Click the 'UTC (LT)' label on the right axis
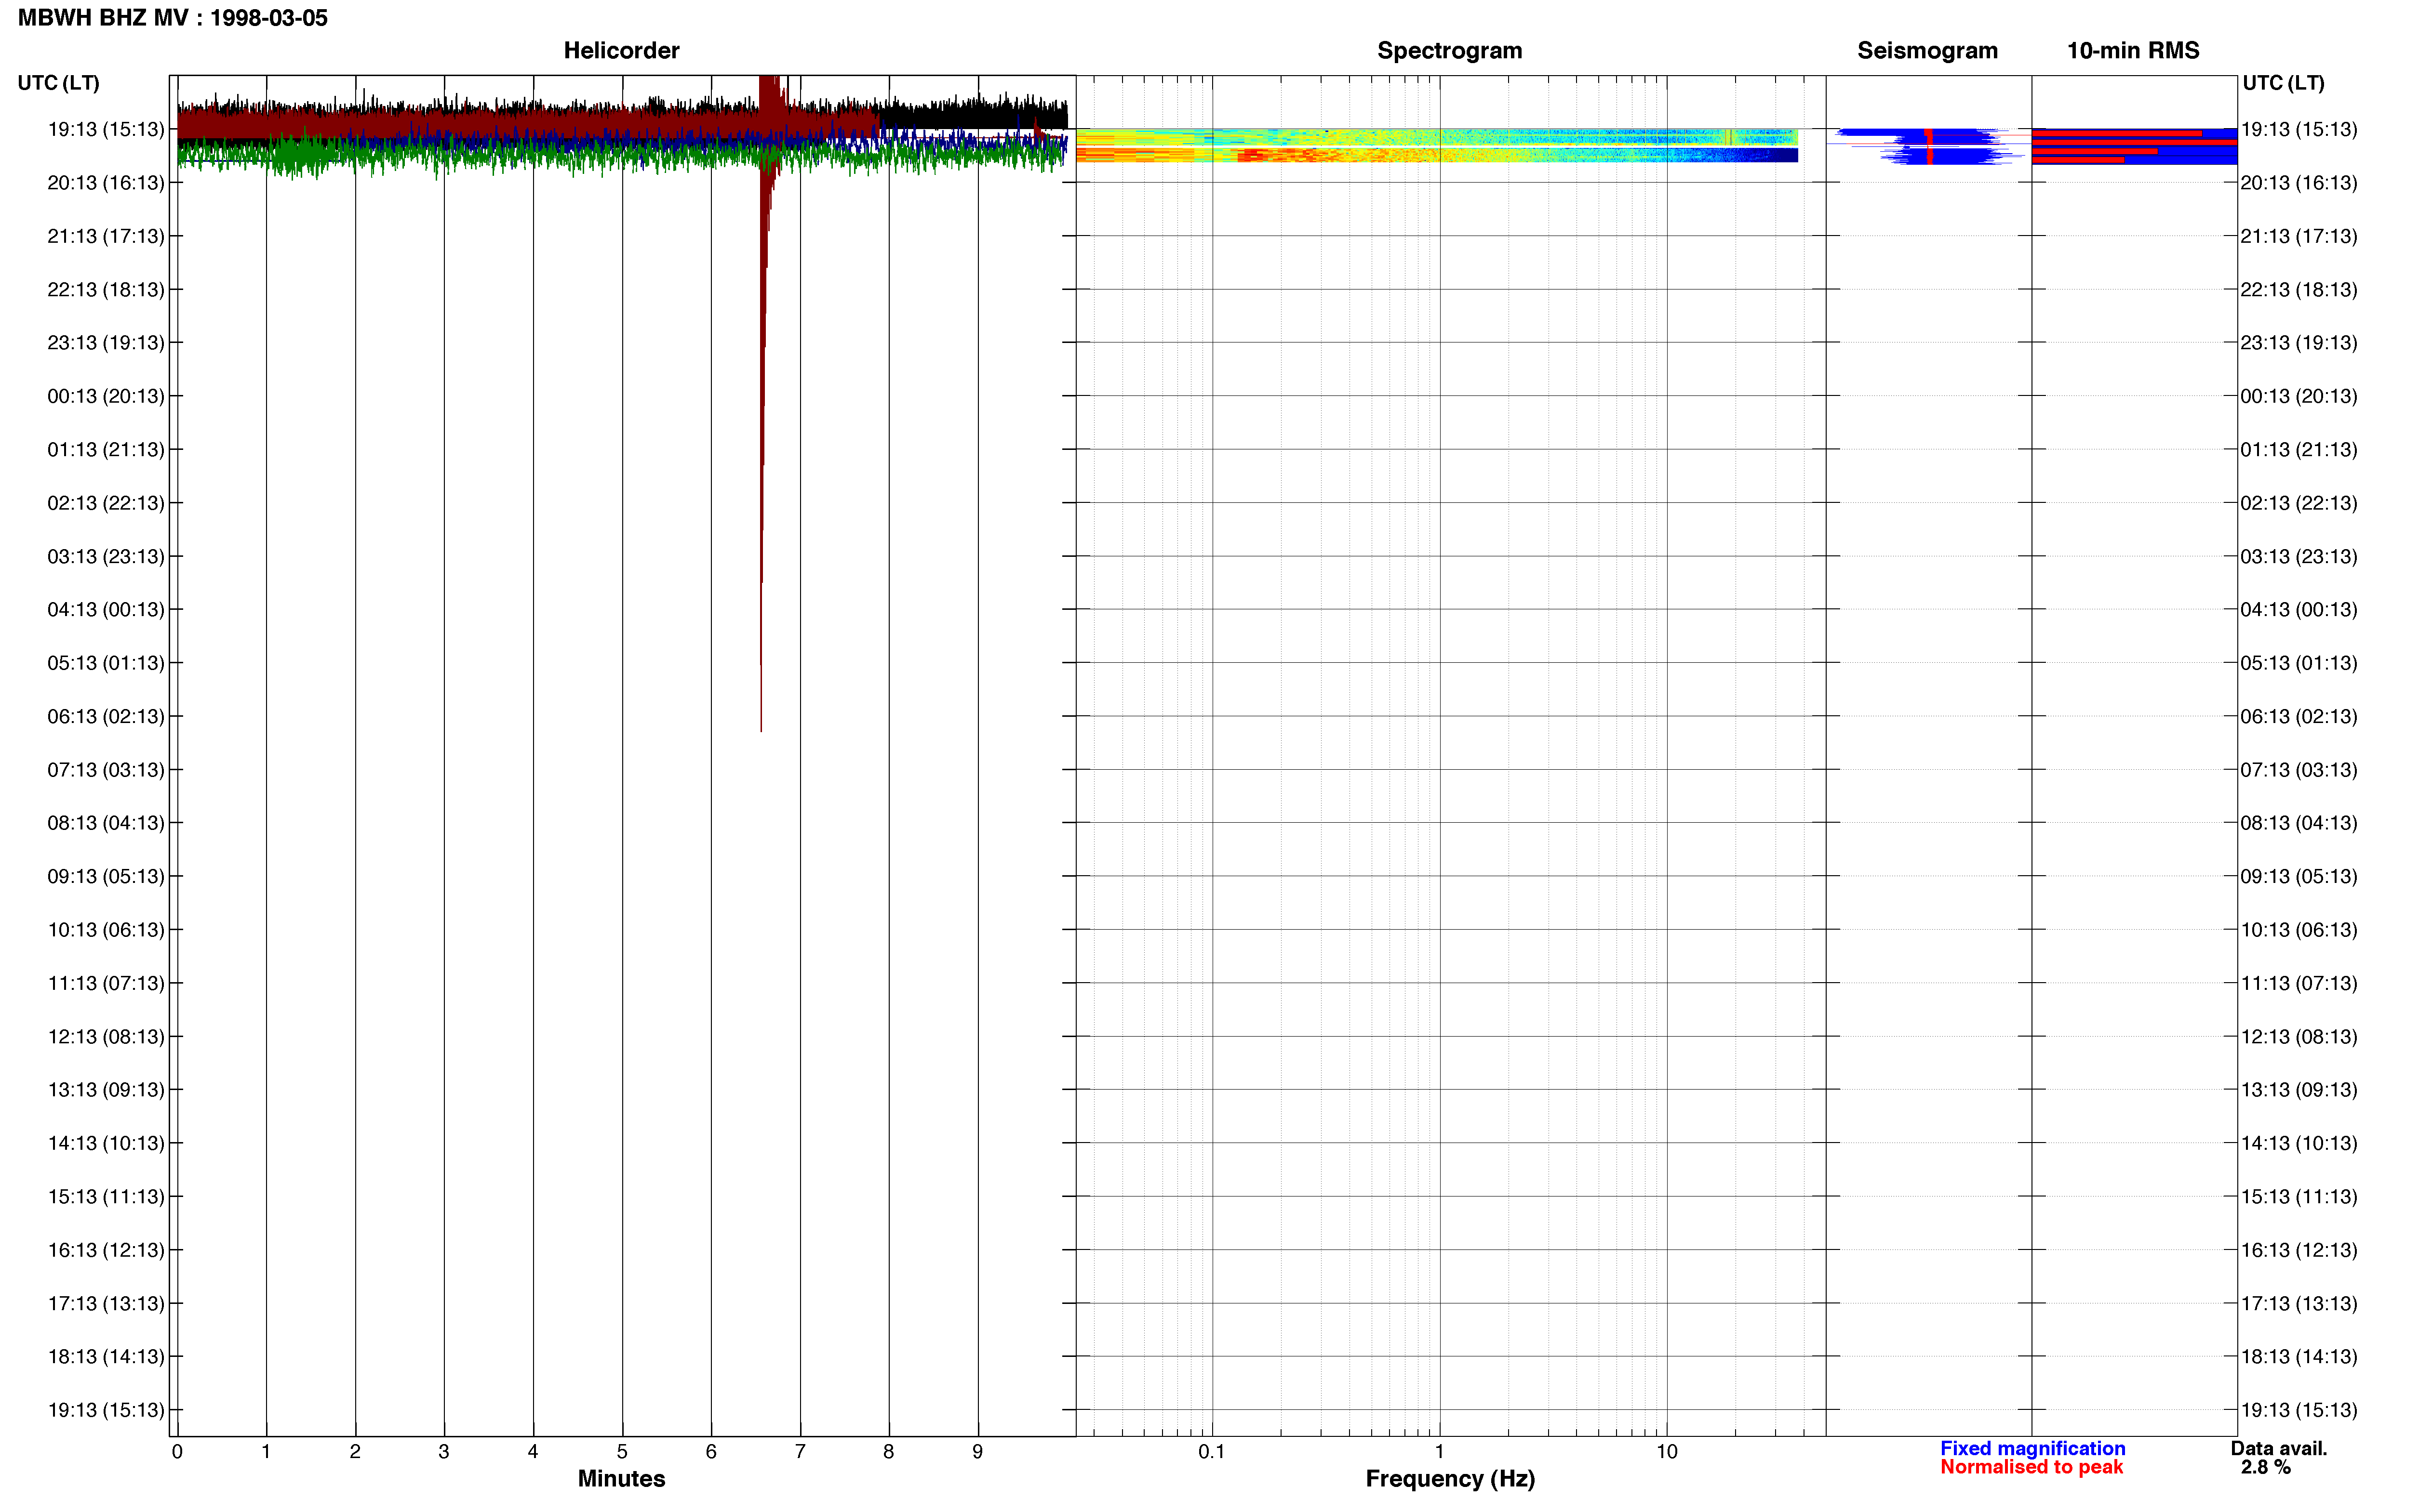2419x1512 pixels. click(x=2283, y=83)
